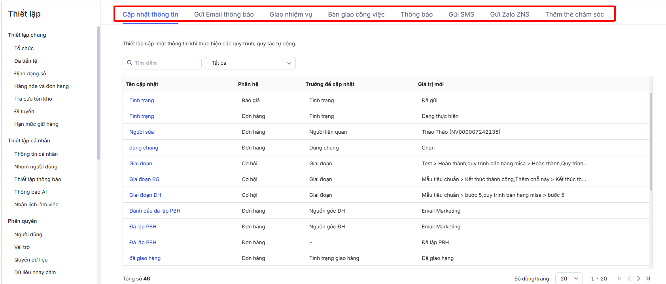666x284 pixels.
Task: Open rows-per-page dropdown showing 20
Action: pyautogui.click(x=569, y=278)
